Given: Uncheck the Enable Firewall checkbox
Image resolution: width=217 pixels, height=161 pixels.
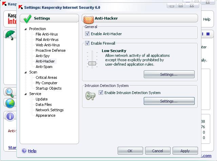Looking at the screenshot, I should click(87, 43).
